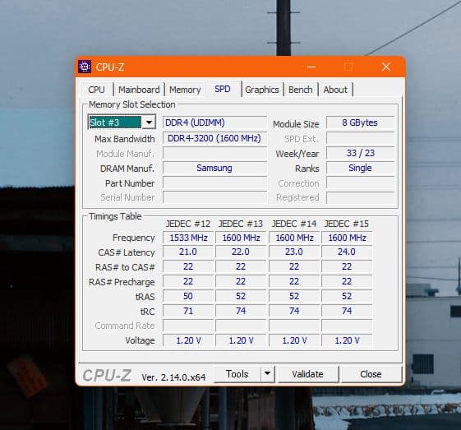The image size is (461, 430).
Task: Click the CPU-Z app icon in title bar
Action: (85, 67)
